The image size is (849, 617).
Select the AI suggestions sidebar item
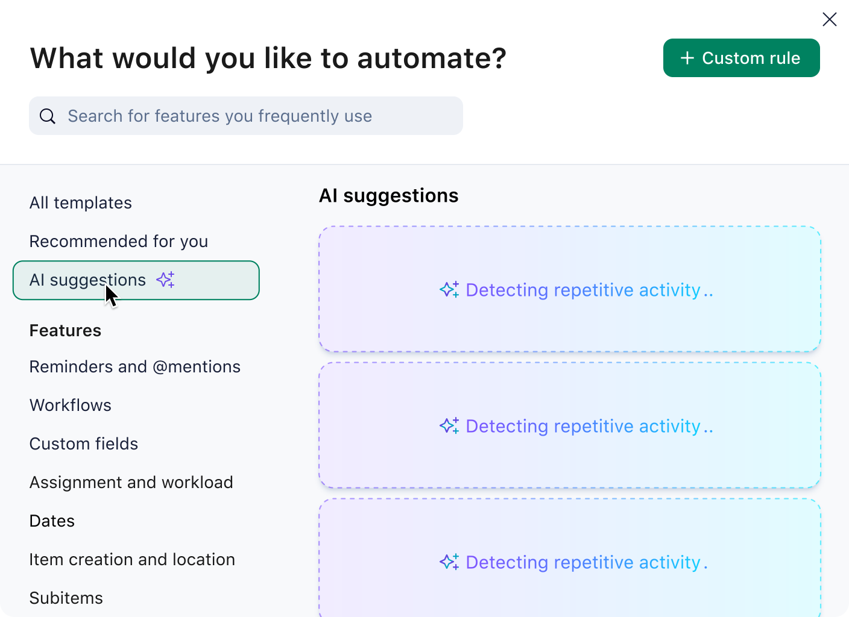(x=87, y=280)
